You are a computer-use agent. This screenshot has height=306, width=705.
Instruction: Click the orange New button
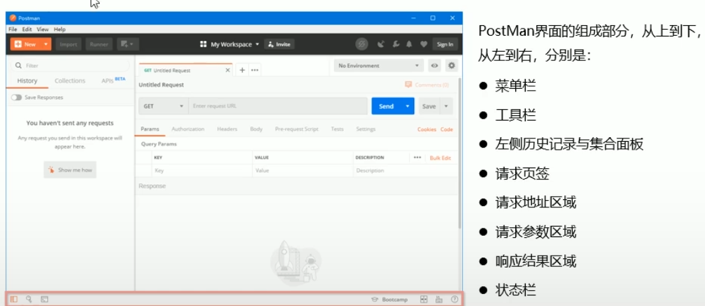pyautogui.click(x=26, y=44)
